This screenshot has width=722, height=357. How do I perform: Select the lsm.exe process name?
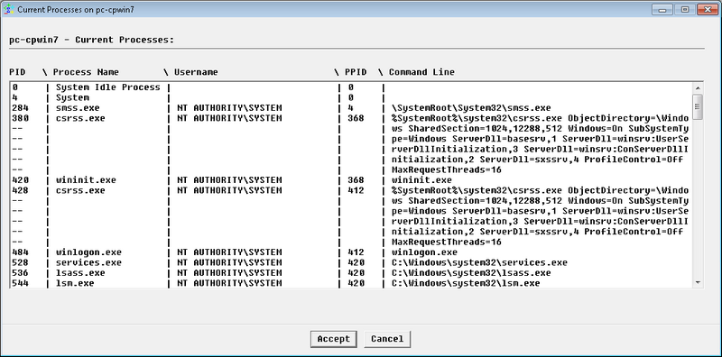(x=75, y=283)
